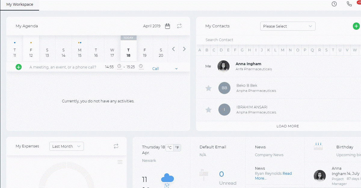361x188 pixels.
Task: Click the Company News label
Action: click(x=269, y=155)
